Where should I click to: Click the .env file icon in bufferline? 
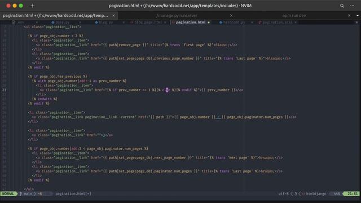click(x=14, y=23)
